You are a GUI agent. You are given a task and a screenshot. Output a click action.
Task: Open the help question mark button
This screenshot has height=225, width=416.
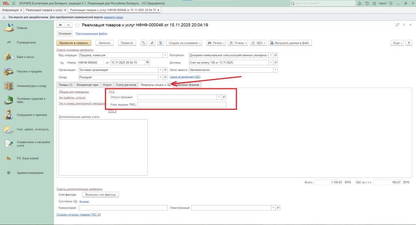coord(408,43)
